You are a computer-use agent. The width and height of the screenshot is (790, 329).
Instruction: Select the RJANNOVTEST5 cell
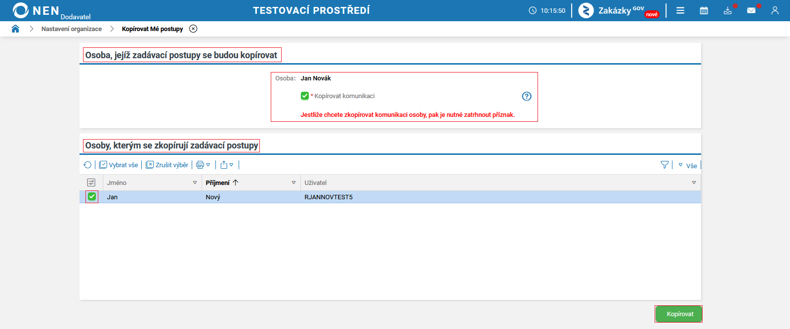click(329, 197)
